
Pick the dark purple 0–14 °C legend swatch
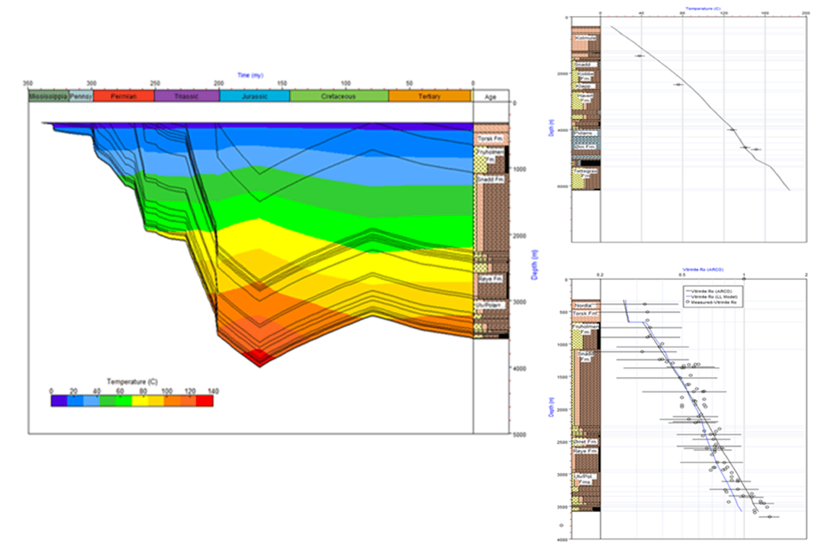coord(59,401)
